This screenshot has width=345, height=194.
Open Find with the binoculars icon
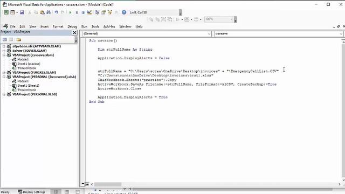[49, 12]
